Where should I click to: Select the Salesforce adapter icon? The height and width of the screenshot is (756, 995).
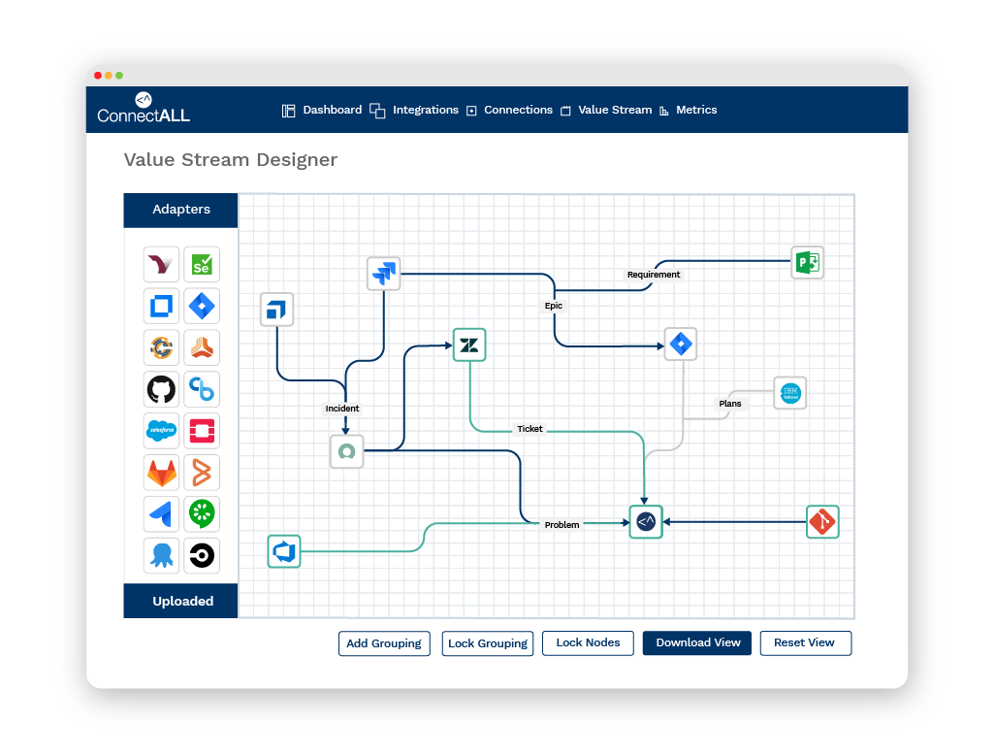tap(161, 430)
